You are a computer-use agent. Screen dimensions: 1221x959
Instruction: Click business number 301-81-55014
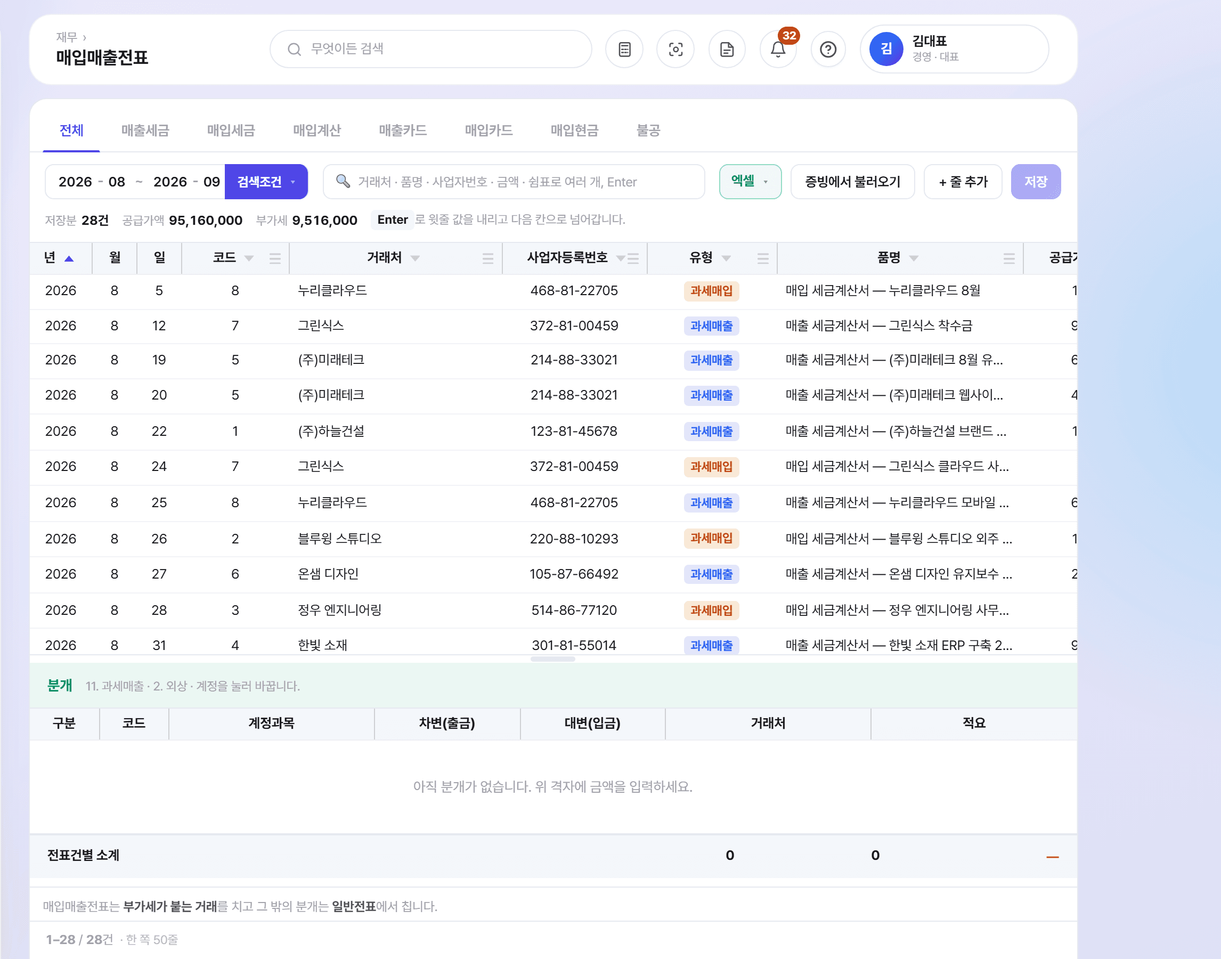[x=574, y=645]
